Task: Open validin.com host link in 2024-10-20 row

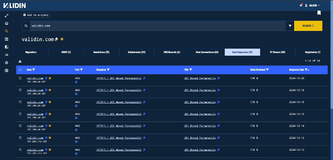Action: pyautogui.click(x=35, y=78)
